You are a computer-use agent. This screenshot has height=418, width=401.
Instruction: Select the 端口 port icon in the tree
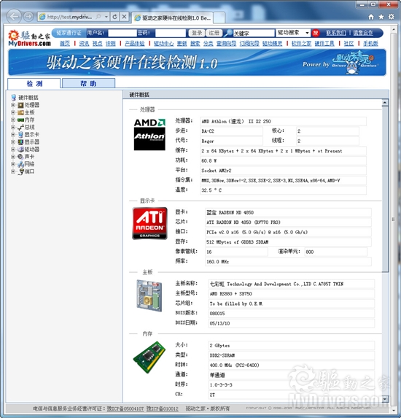[21, 171]
